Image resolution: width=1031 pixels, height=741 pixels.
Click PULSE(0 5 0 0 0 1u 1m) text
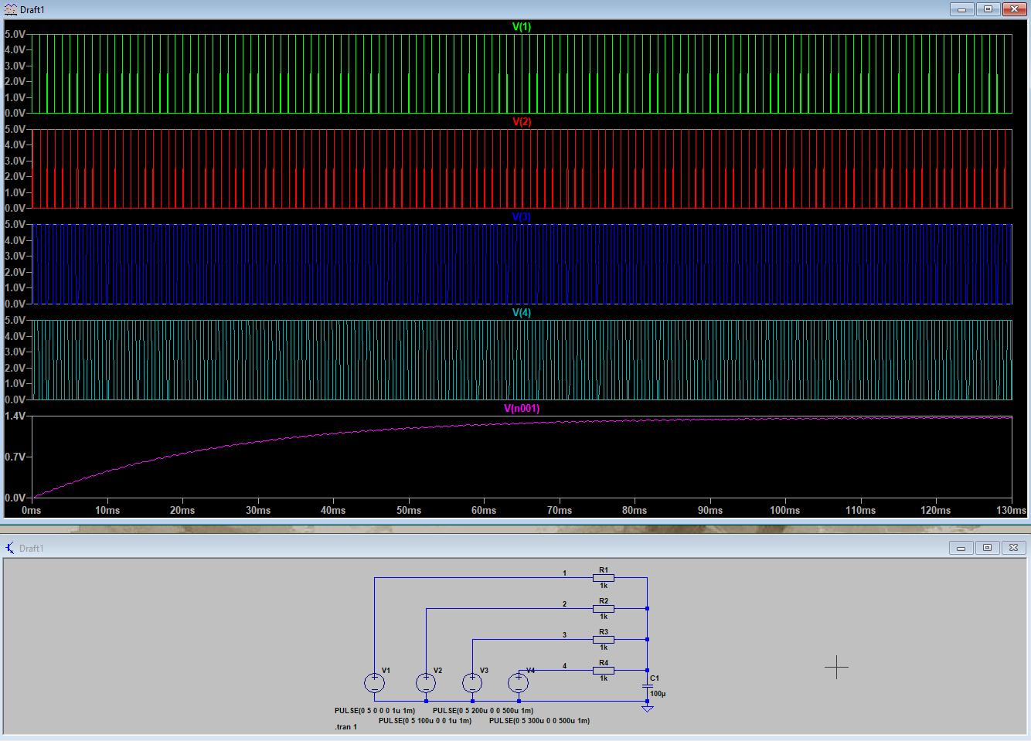[375, 711]
